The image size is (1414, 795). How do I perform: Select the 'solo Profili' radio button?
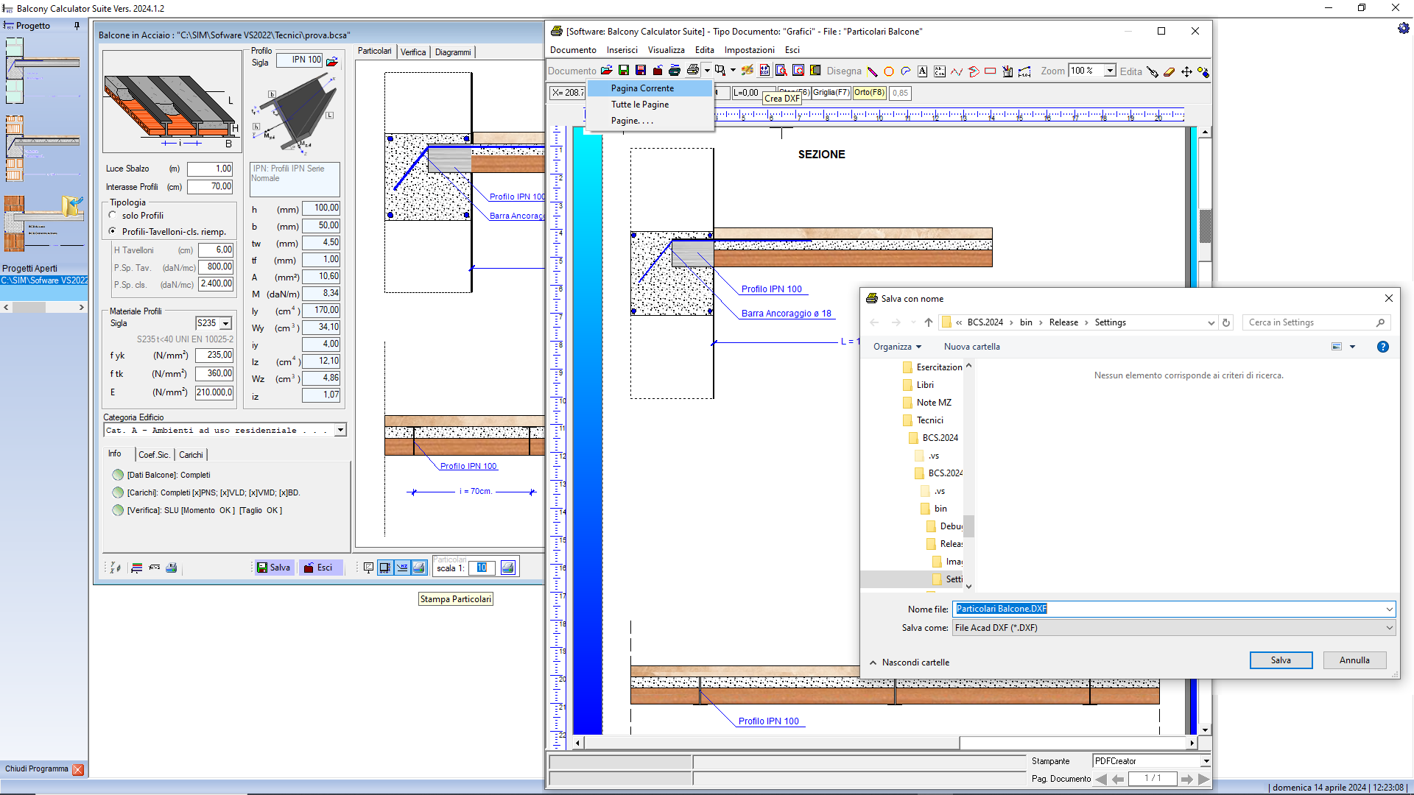click(113, 215)
